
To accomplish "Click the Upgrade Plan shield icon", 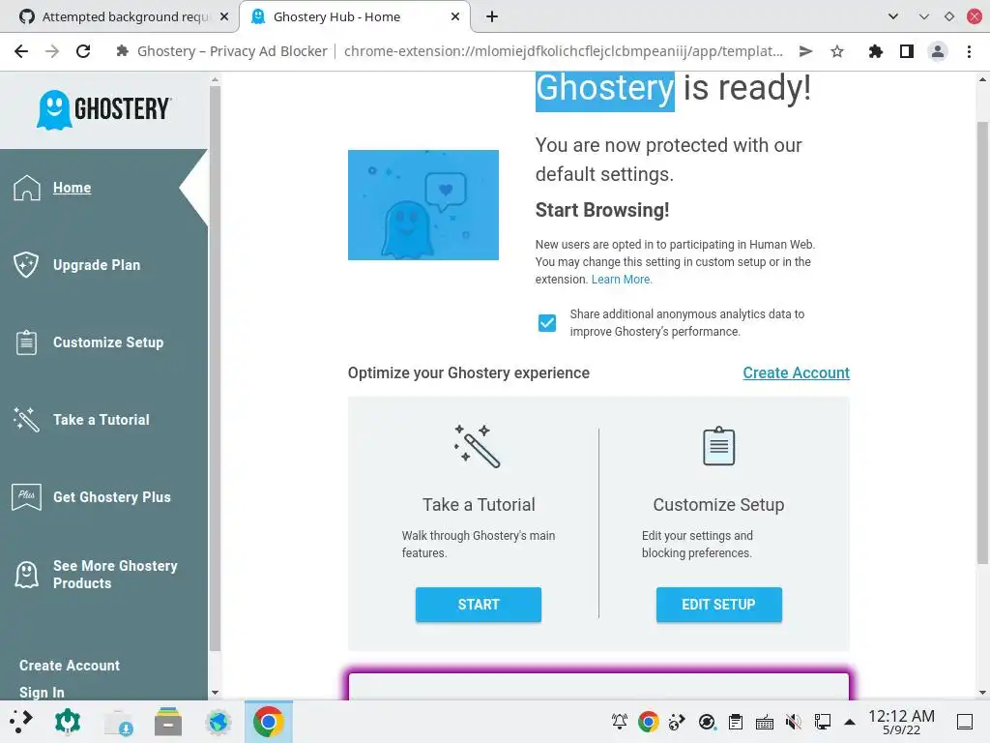I will (x=26, y=265).
